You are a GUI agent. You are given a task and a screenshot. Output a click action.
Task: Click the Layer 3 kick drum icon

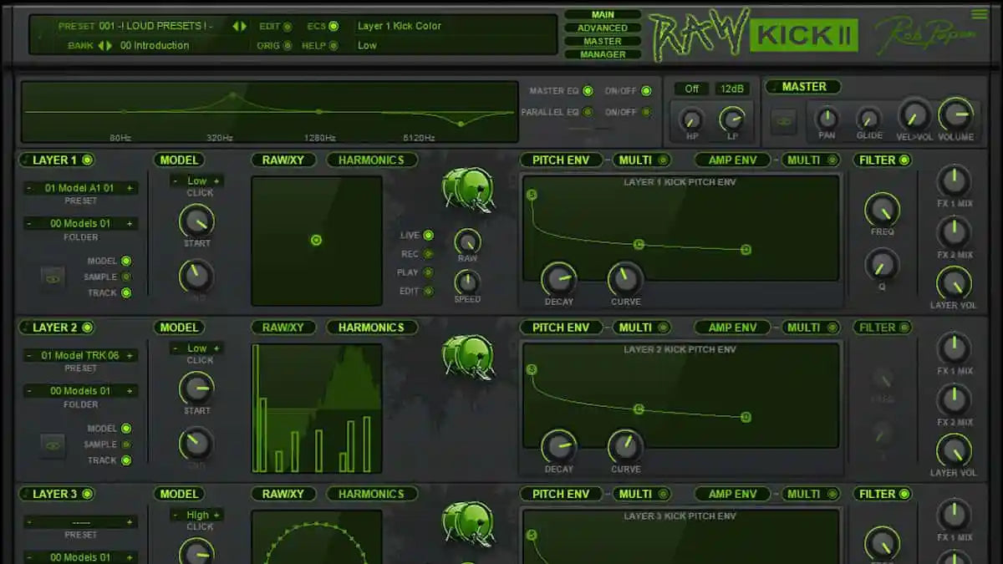(x=468, y=522)
